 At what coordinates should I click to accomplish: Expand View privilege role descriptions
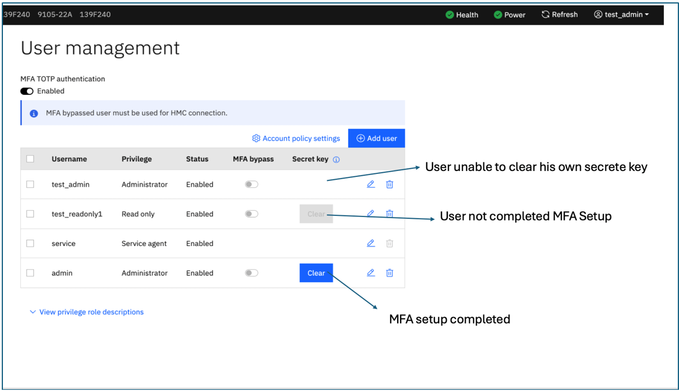pyautogui.click(x=90, y=312)
